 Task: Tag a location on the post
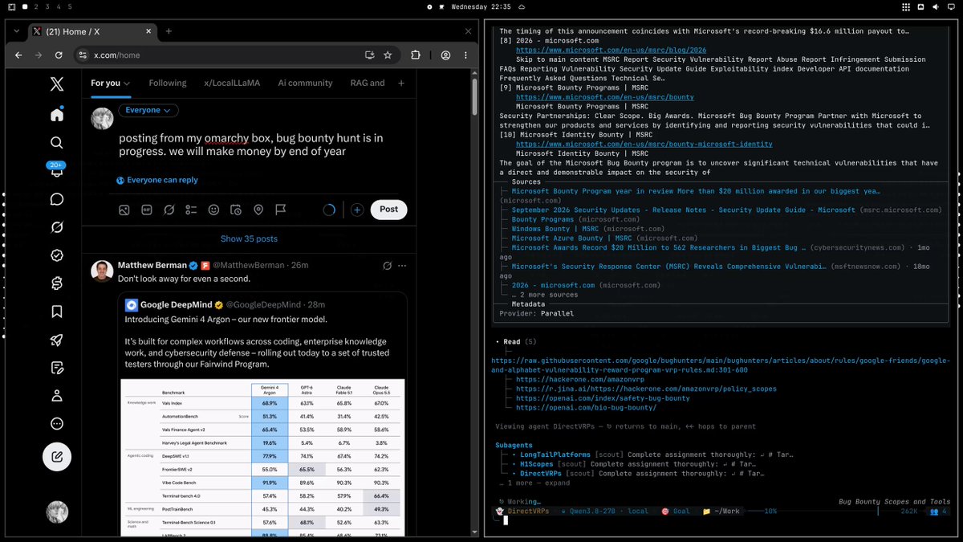click(258, 210)
